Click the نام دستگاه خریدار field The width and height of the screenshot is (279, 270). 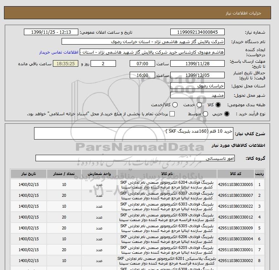pos(143,41)
